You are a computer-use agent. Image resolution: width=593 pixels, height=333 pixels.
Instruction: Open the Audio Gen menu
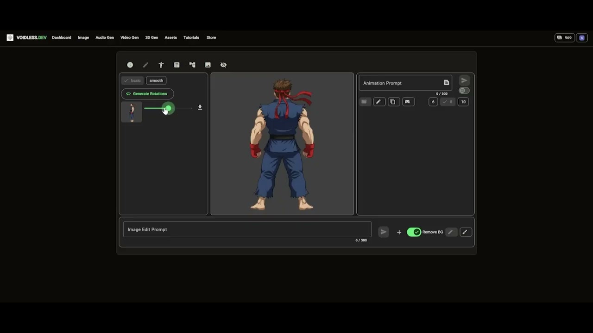tap(105, 37)
